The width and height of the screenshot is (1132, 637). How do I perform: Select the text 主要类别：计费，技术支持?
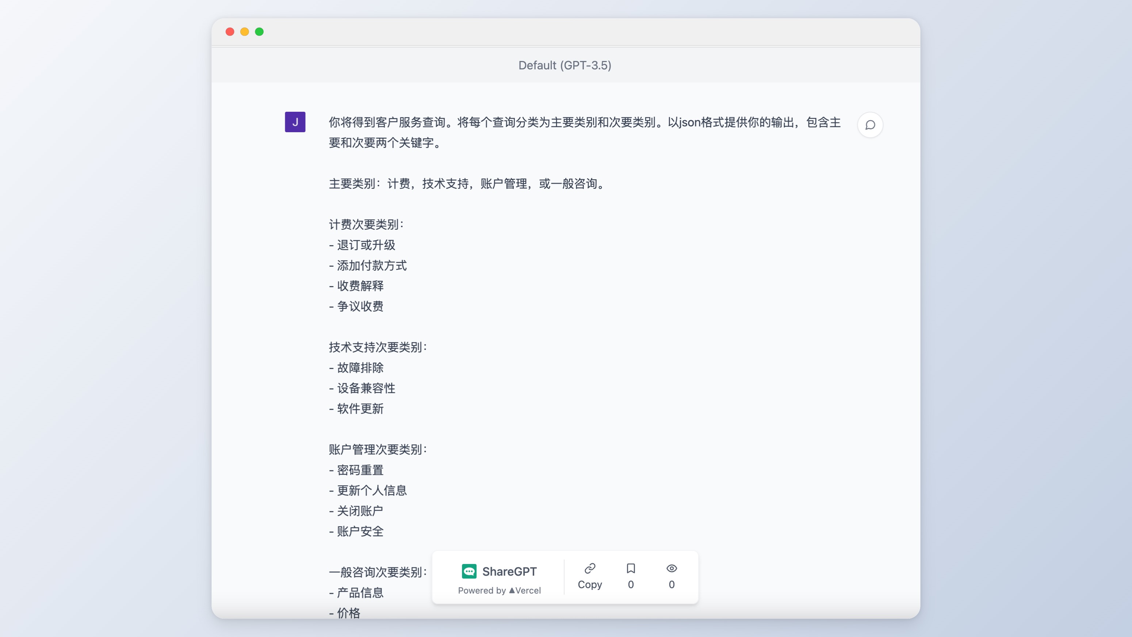[x=399, y=184]
